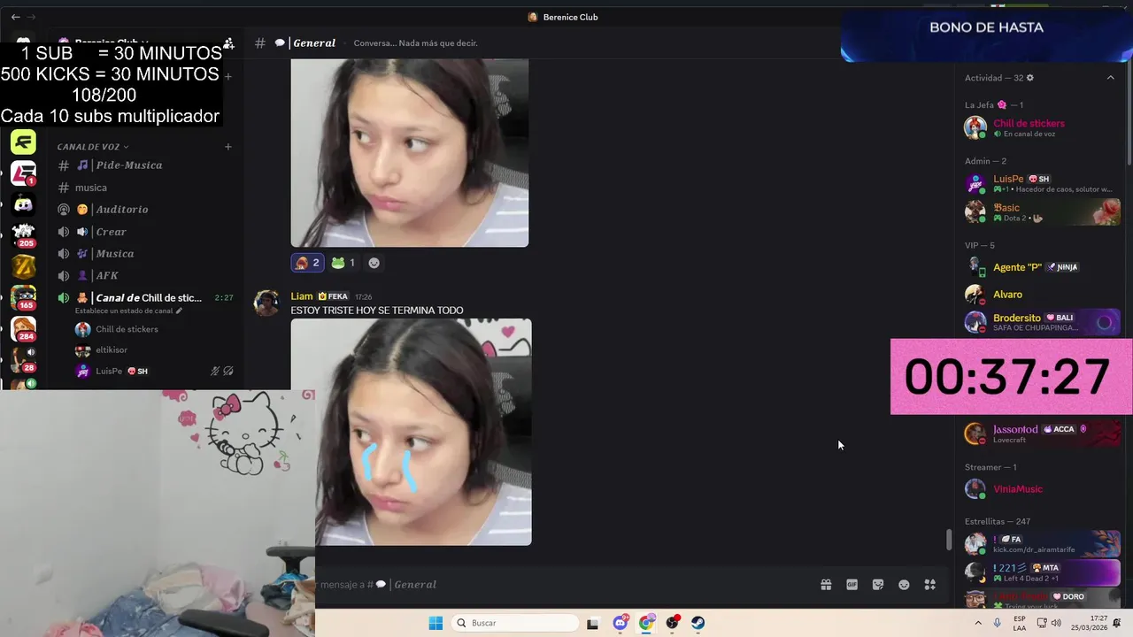Image resolution: width=1133 pixels, height=637 pixels.
Task: Open Jassontod's member profile
Action: (1041, 434)
